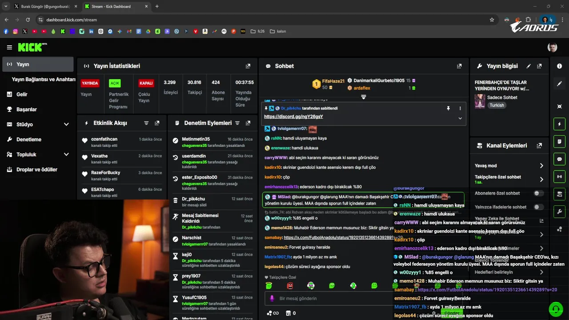Click username ozenfatihcan in Etkinlik Akışı

tap(104, 140)
